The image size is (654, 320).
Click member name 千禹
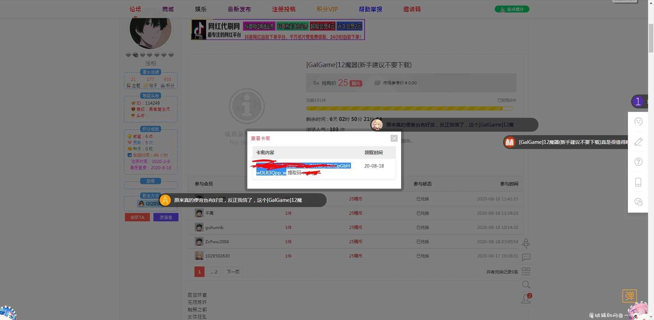pyautogui.click(x=209, y=213)
